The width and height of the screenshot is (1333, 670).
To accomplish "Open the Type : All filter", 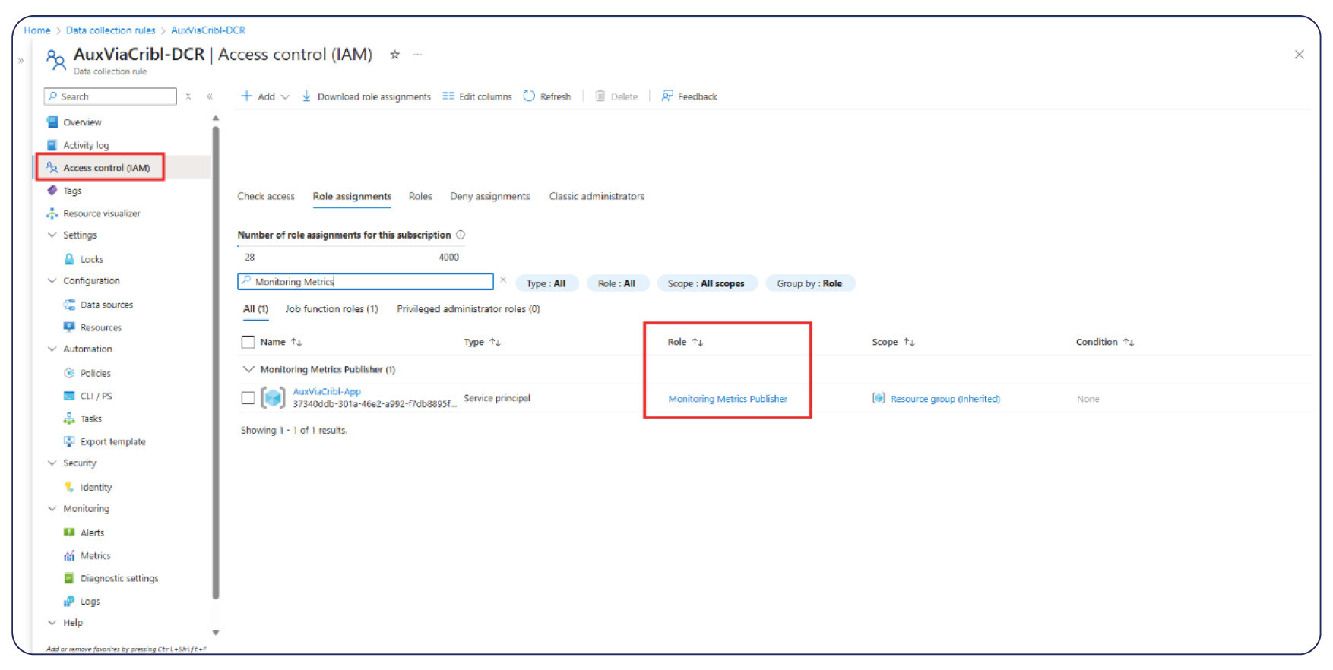I will click(546, 283).
